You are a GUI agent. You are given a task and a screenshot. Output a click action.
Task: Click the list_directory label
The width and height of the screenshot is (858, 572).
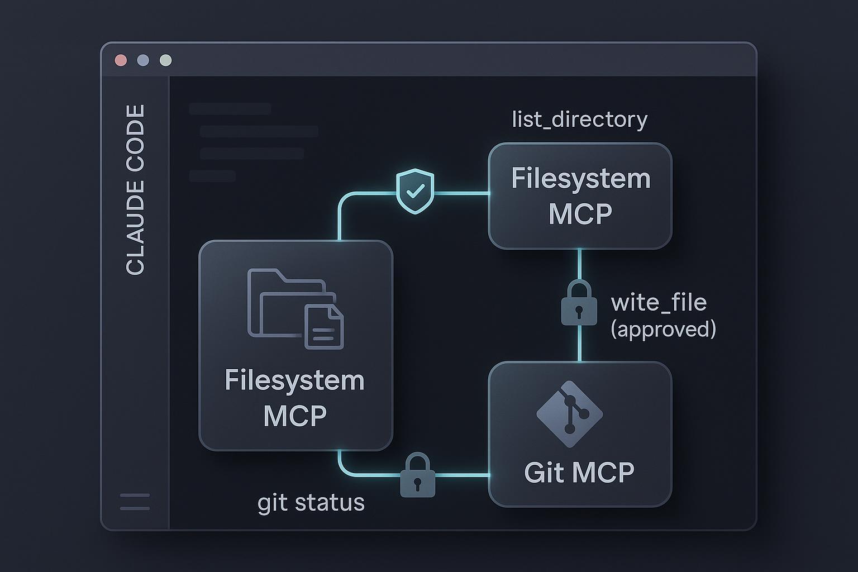579,119
